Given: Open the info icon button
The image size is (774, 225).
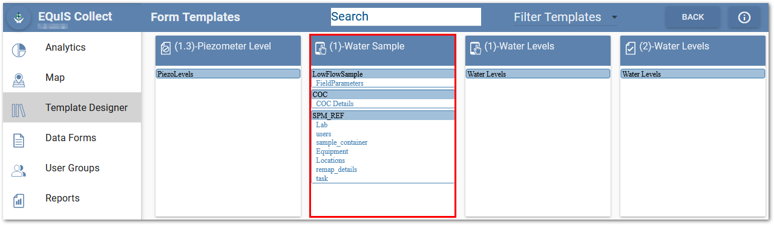Looking at the screenshot, I should [x=744, y=17].
